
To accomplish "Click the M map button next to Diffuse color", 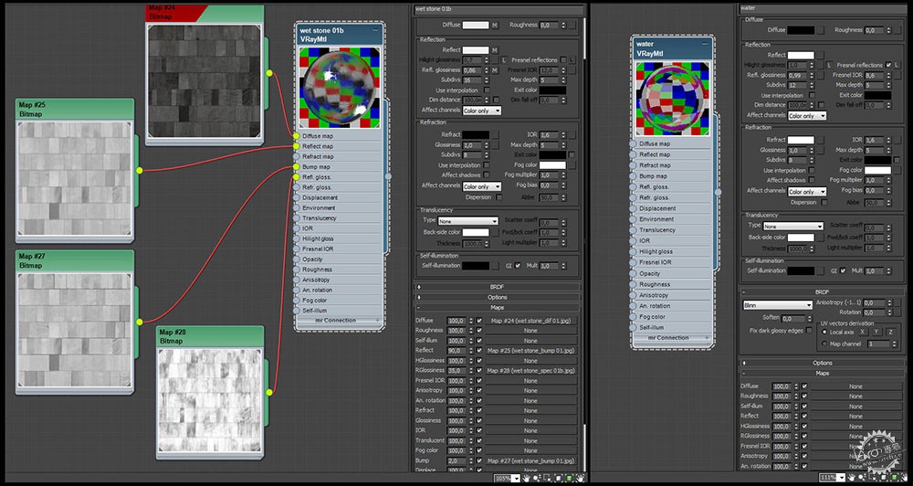I will click(495, 25).
